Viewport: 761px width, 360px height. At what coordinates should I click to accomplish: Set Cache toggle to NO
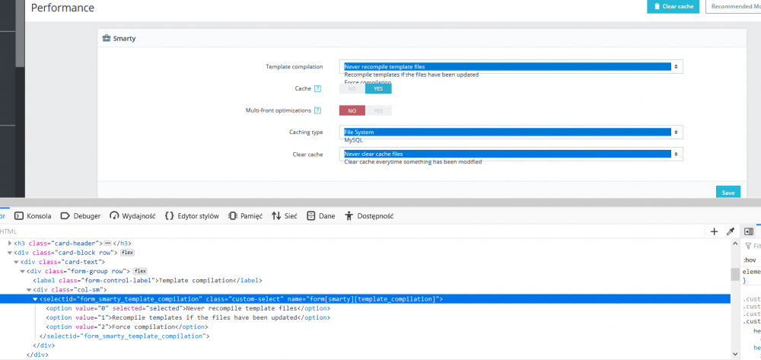(x=352, y=89)
